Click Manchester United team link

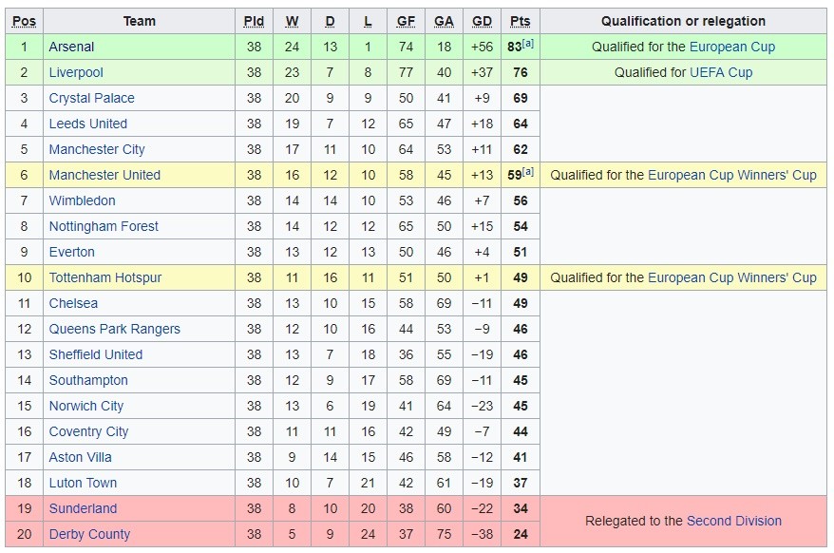[x=104, y=175]
